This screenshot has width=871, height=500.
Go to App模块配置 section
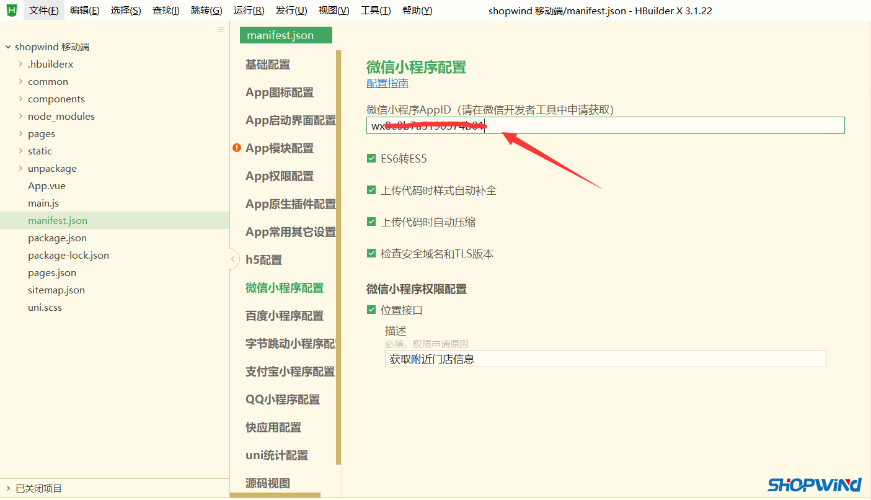coord(280,148)
